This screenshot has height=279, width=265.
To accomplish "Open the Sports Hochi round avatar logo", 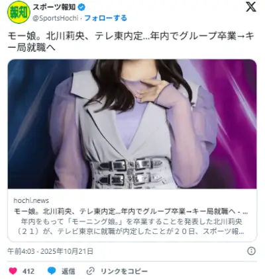I will (x=19, y=13).
